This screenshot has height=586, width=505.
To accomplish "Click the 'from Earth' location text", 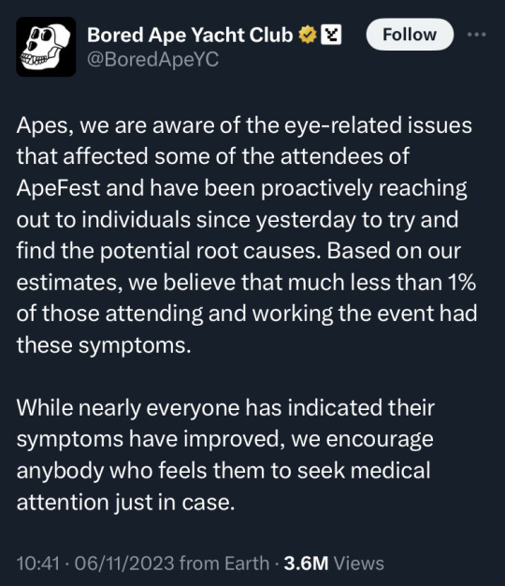I will (x=224, y=564).
